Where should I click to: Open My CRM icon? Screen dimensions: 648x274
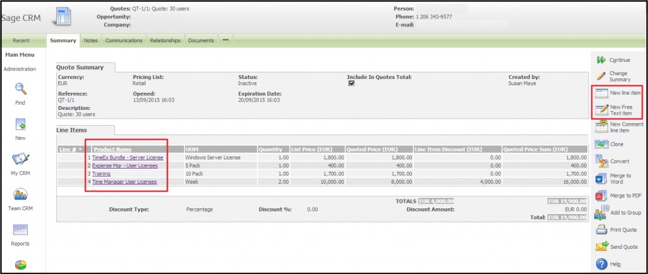[x=20, y=159]
